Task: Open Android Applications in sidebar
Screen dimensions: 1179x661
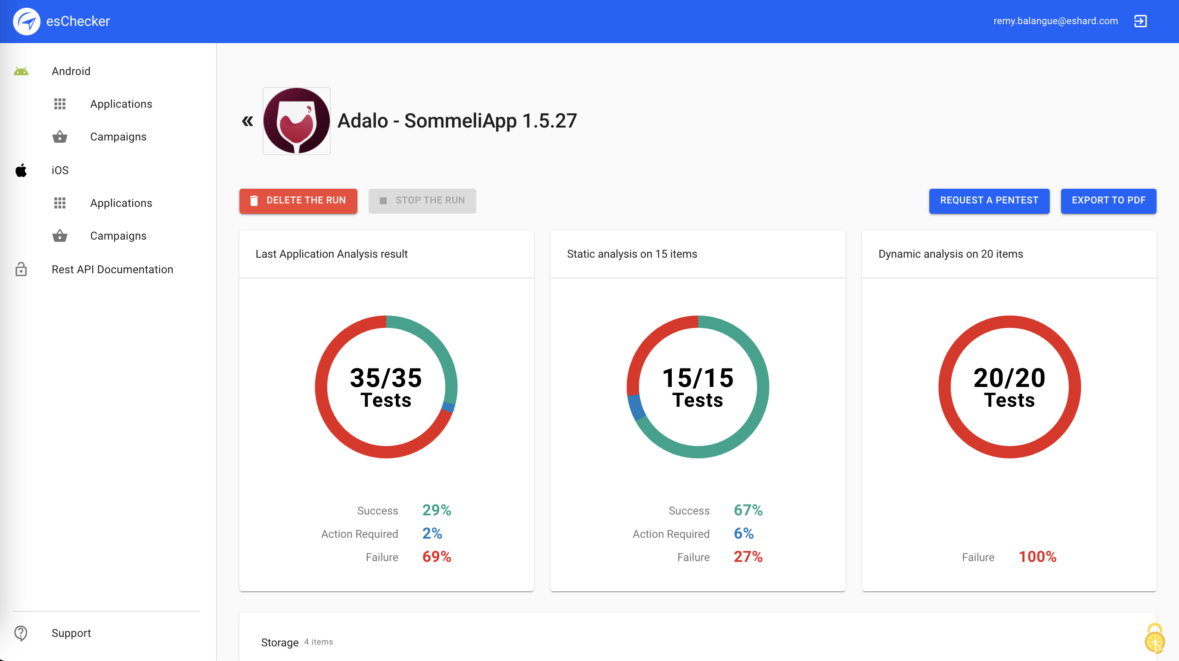Action: point(121,104)
